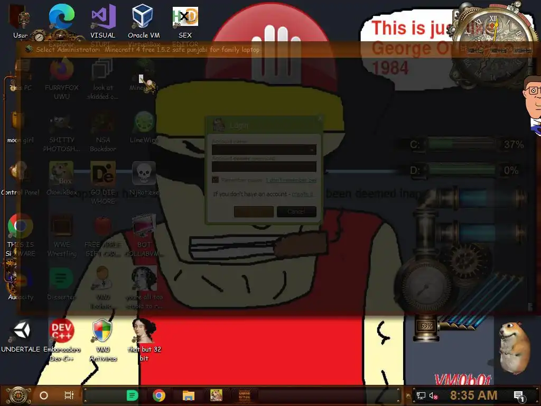Click the hamster desktop gadget

point(515,348)
